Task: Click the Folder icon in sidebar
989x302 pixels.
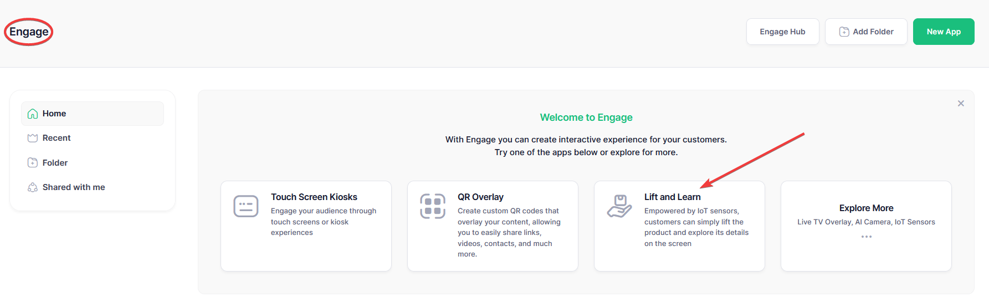Action: pos(33,163)
